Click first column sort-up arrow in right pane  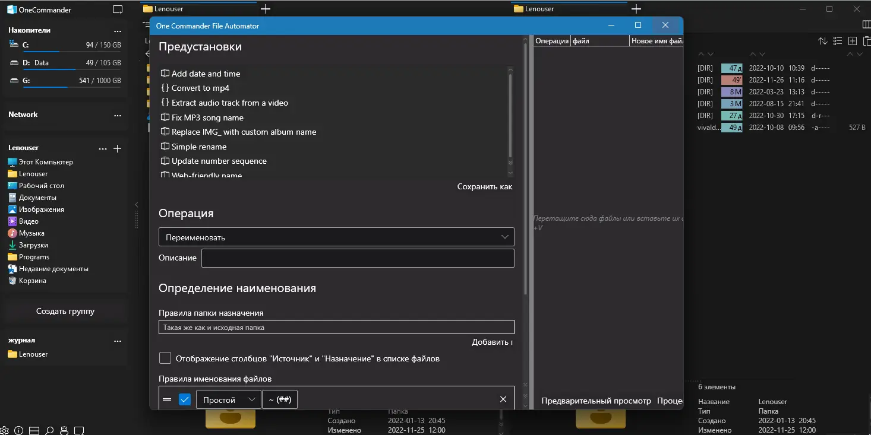click(701, 54)
